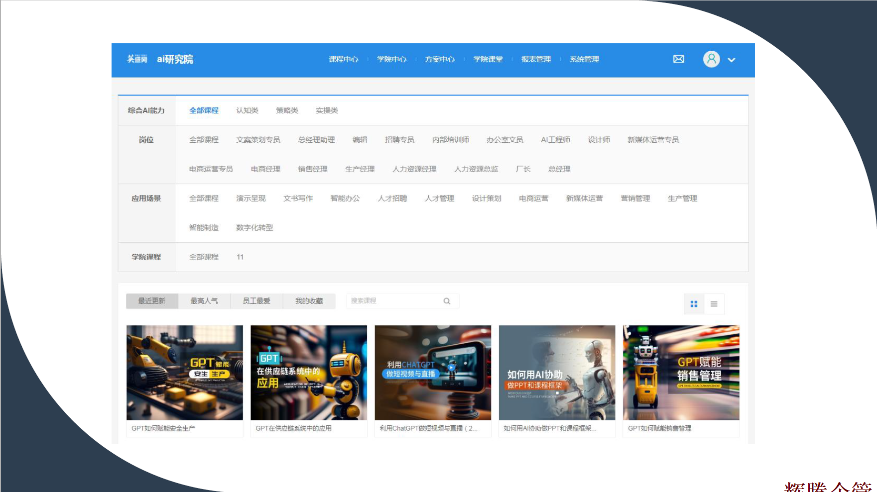Select 数字化转型 application scenario
This screenshot has width=877, height=492.
tap(254, 228)
